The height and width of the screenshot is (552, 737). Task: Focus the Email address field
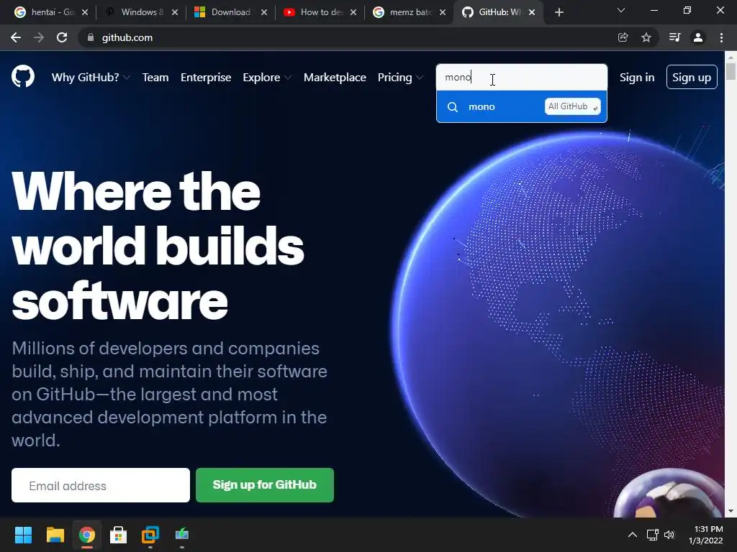pos(101,485)
